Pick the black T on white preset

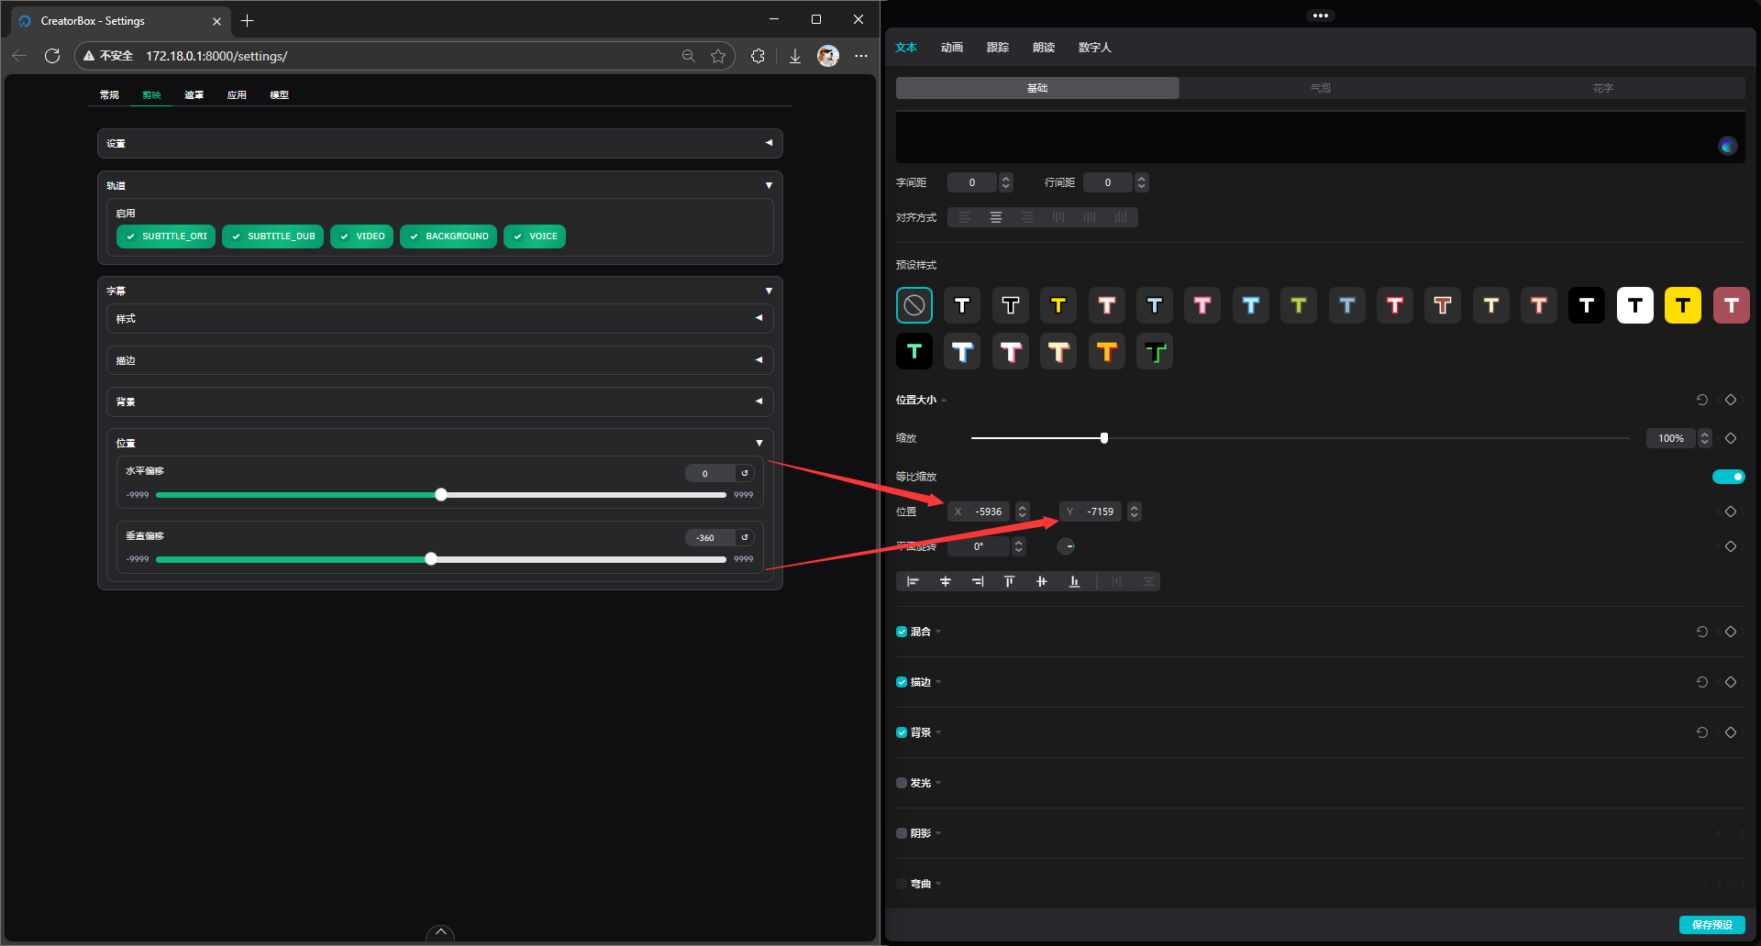click(x=1634, y=305)
